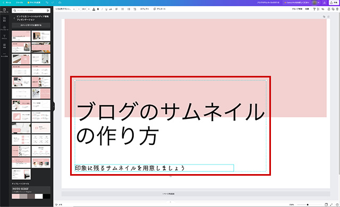Click the trash icon to delete the element
The width and height of the screenshot is (340, 207).
[337, 9]
